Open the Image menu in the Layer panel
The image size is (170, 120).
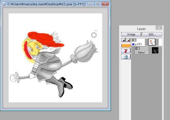(x=131, y=34)
